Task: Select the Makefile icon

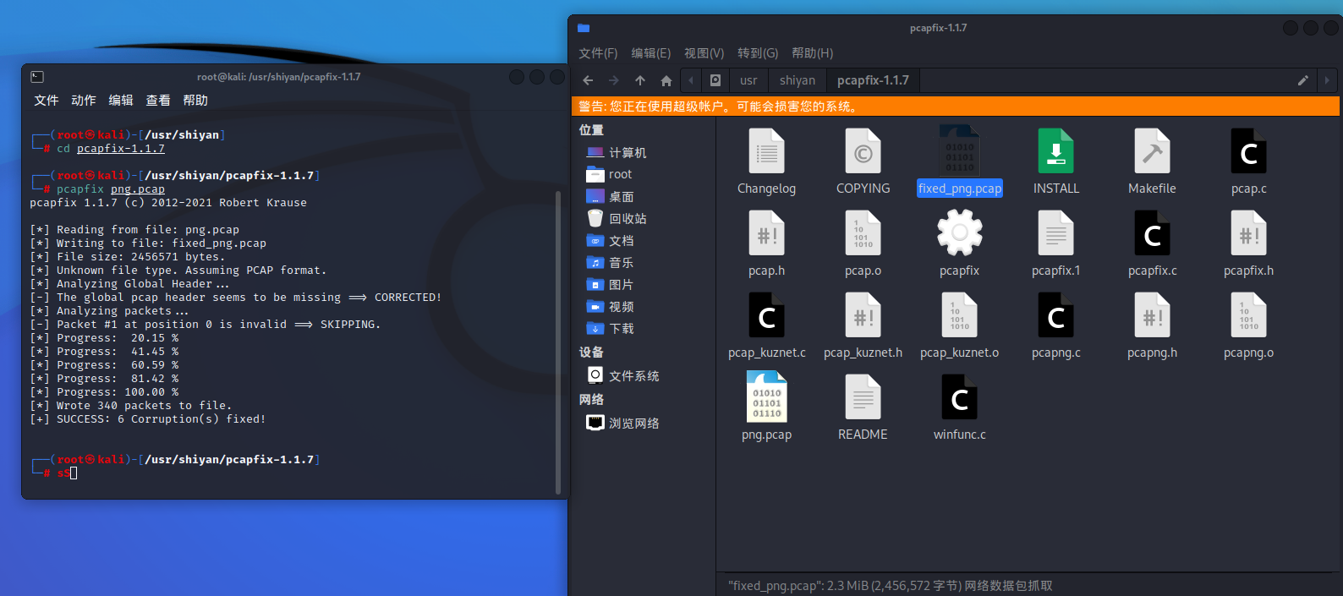Action: click(1152, 152)
